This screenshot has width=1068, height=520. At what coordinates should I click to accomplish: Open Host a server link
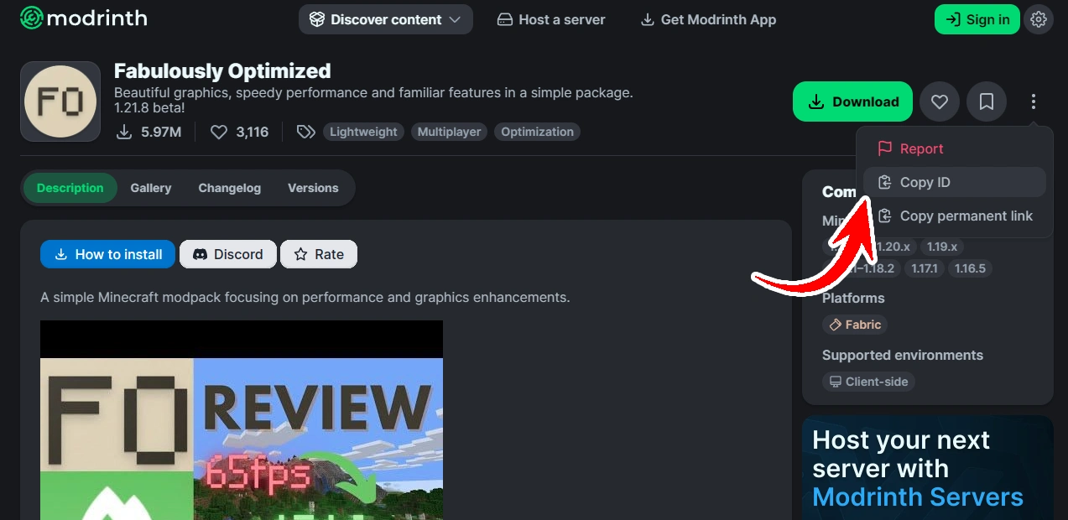coord(551,19)
